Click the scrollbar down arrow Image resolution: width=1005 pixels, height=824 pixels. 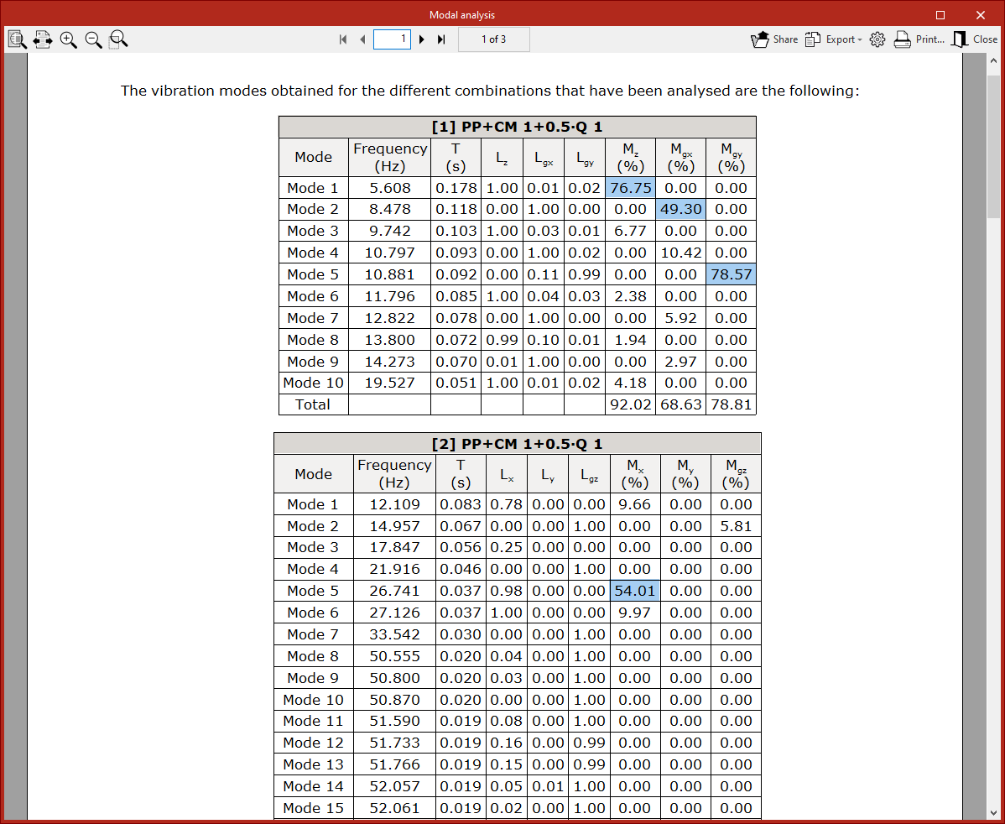[x=993, y=812]
